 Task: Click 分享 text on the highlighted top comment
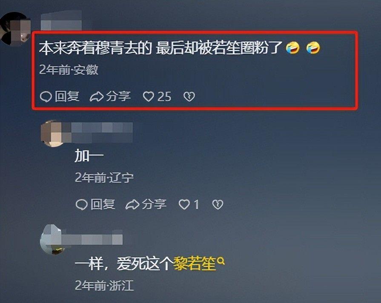119,96
